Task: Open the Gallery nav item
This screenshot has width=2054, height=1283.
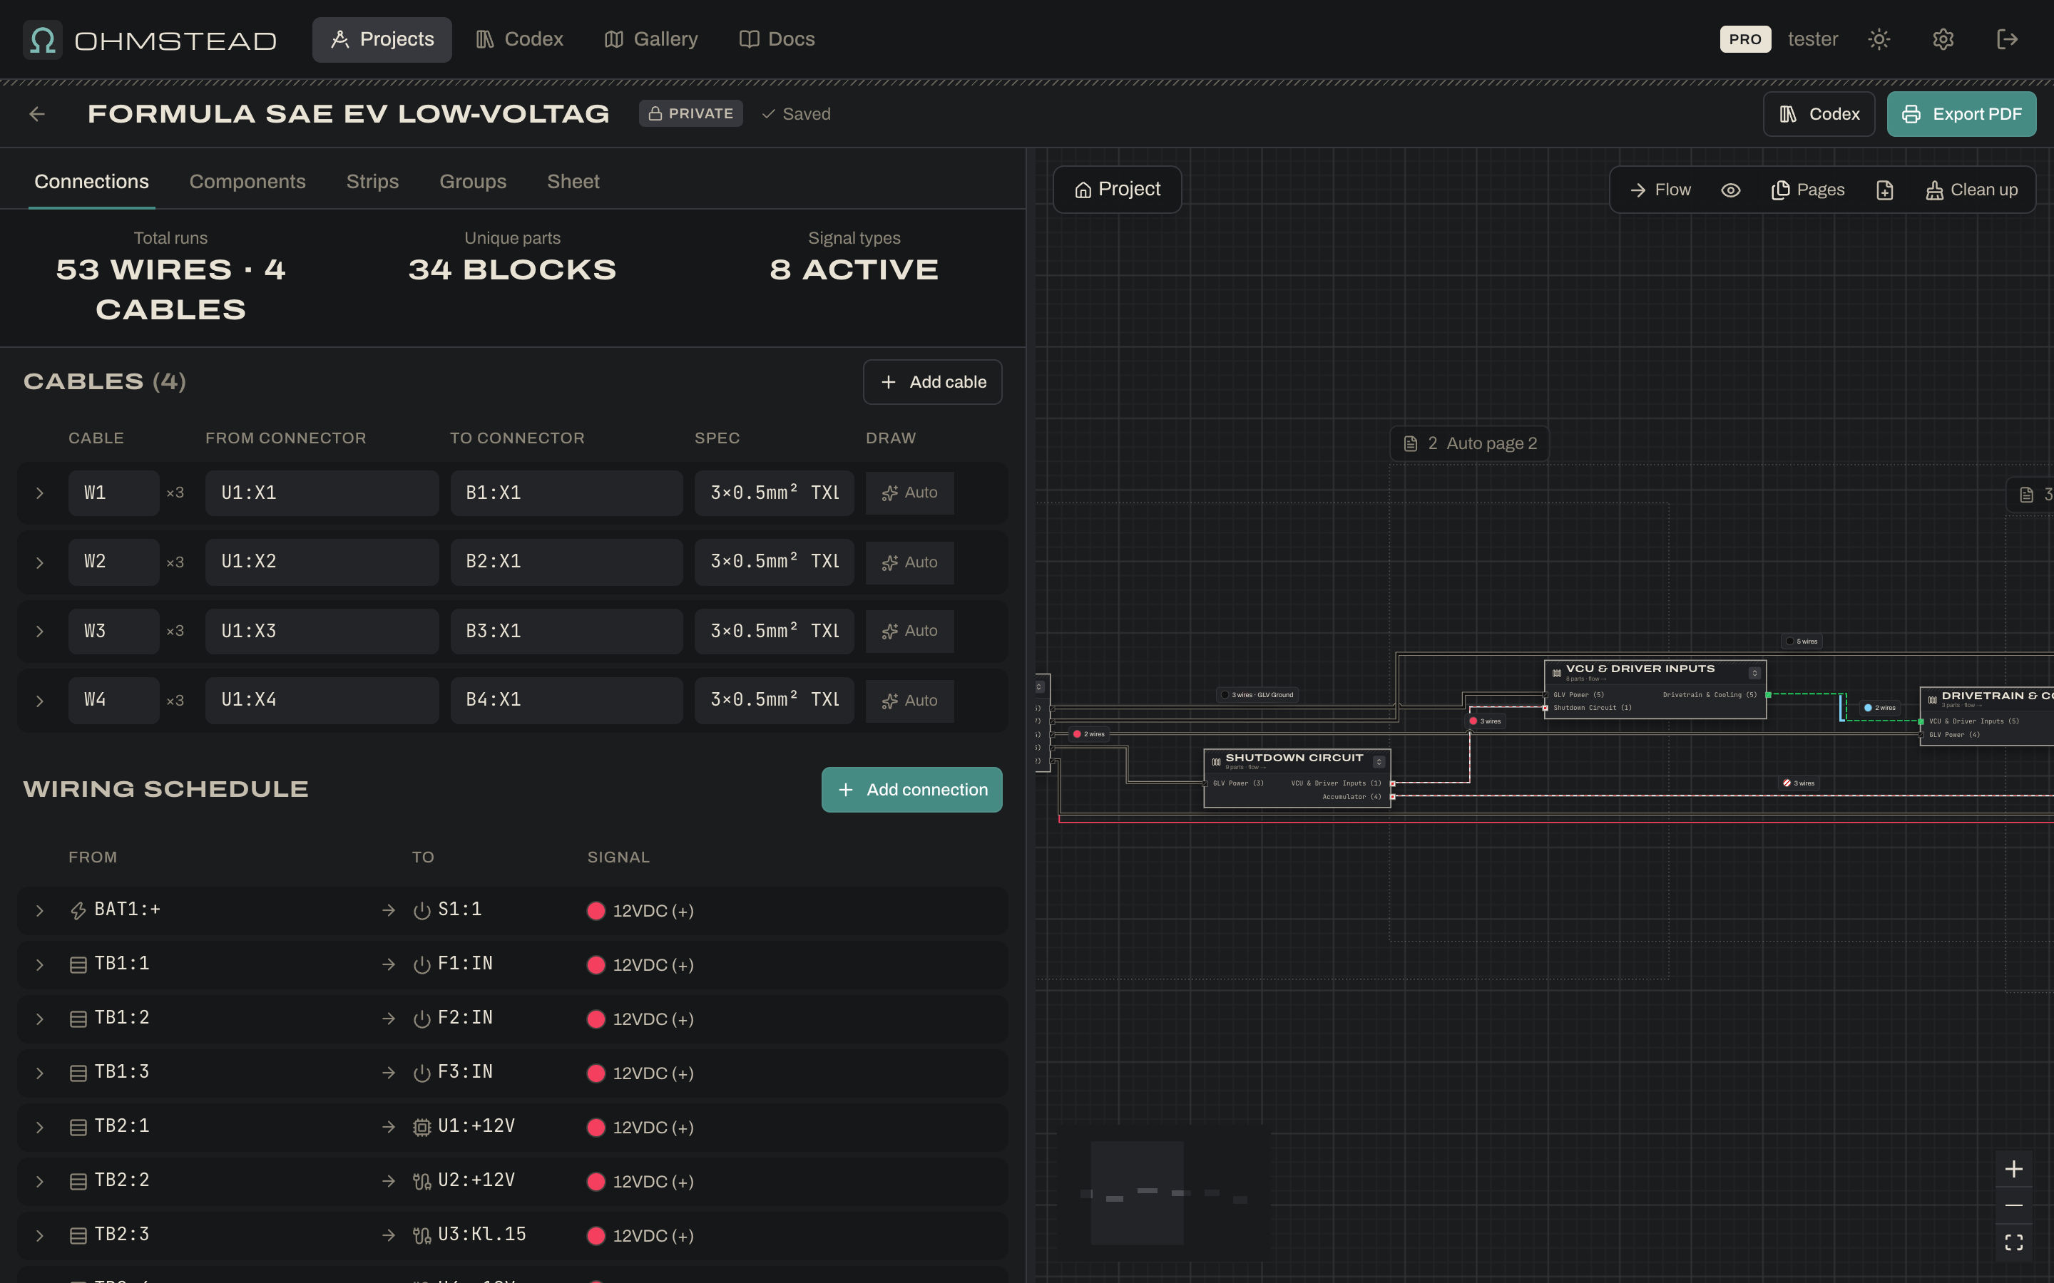Action: click(651, 39)
